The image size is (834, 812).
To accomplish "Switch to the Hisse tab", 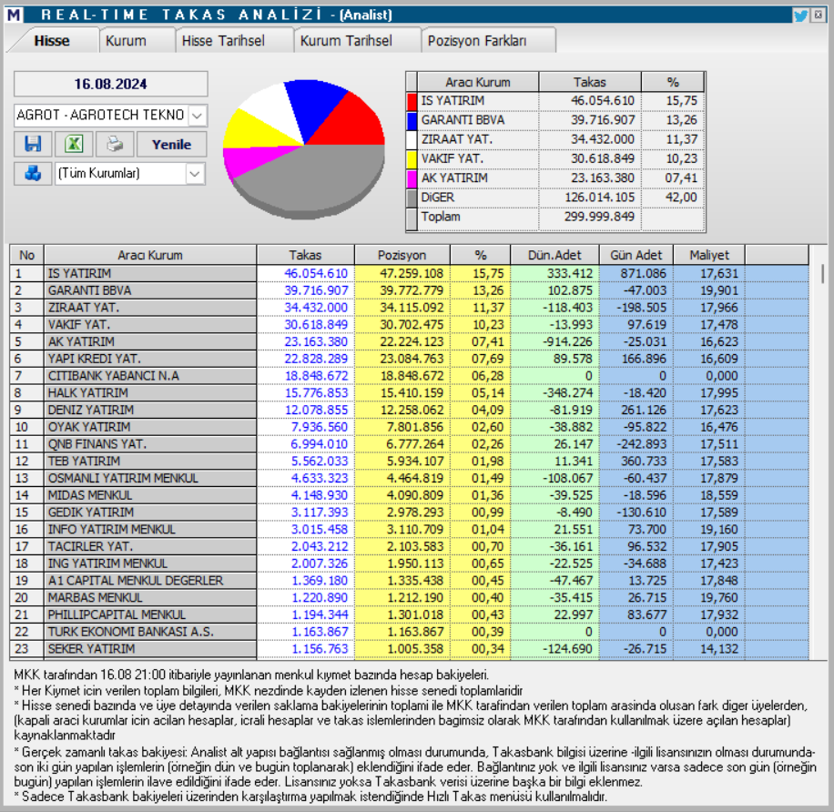I will click(x=52, y=41).
